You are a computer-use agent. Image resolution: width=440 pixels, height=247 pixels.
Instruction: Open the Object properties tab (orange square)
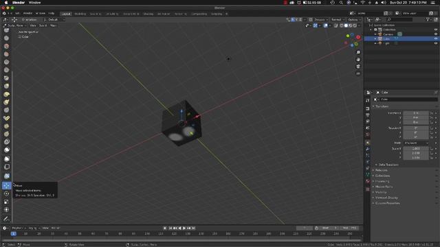pos(368,143)
